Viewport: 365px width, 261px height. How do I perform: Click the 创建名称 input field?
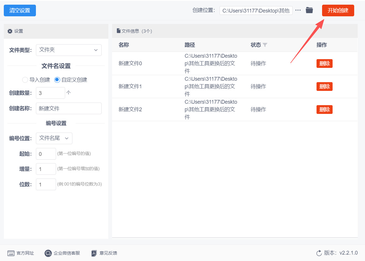pos(69,108)
